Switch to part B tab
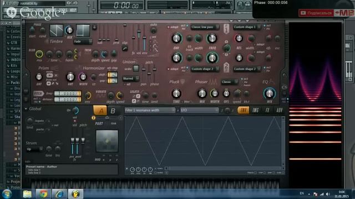355x199 pixels. tap(113, 111)
